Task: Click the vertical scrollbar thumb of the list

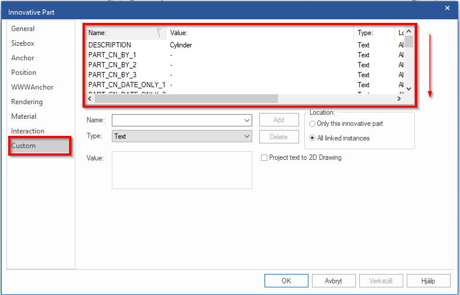Action: (409, 42)
